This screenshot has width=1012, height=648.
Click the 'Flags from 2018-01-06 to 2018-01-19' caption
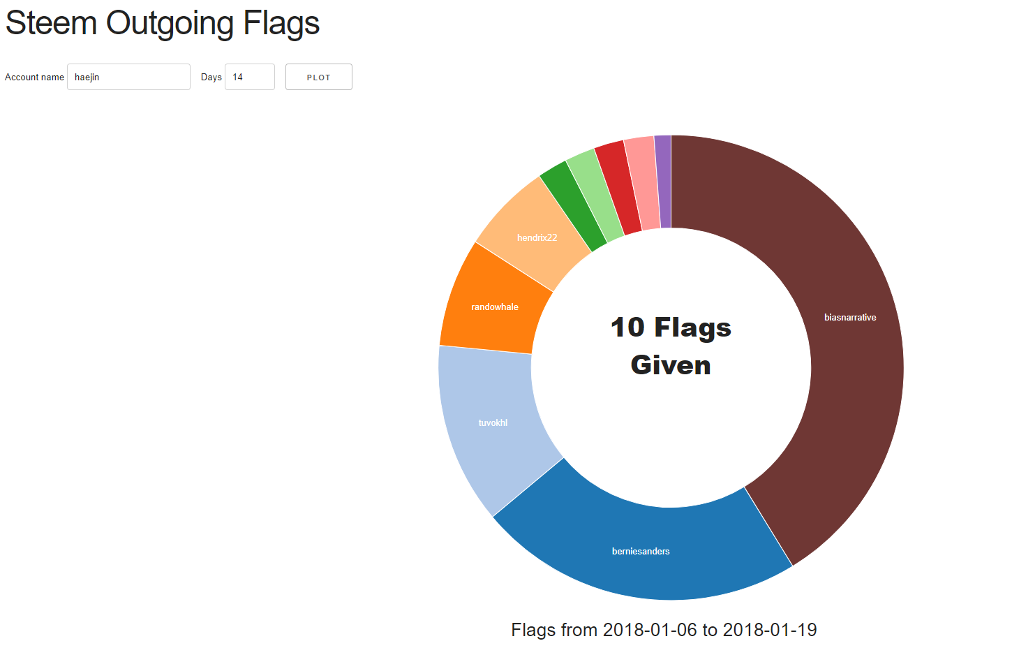tap(664, 630)
